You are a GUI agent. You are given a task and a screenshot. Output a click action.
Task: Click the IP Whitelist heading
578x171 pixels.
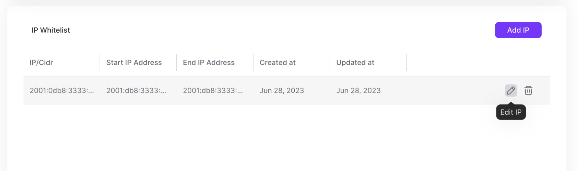pos(51,30)
